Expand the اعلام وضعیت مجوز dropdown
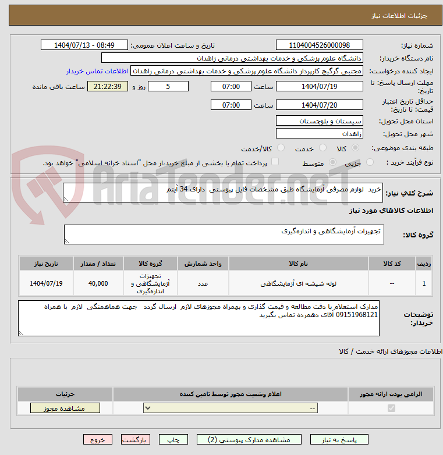The image size is (443, 455). tap(231, 408)
